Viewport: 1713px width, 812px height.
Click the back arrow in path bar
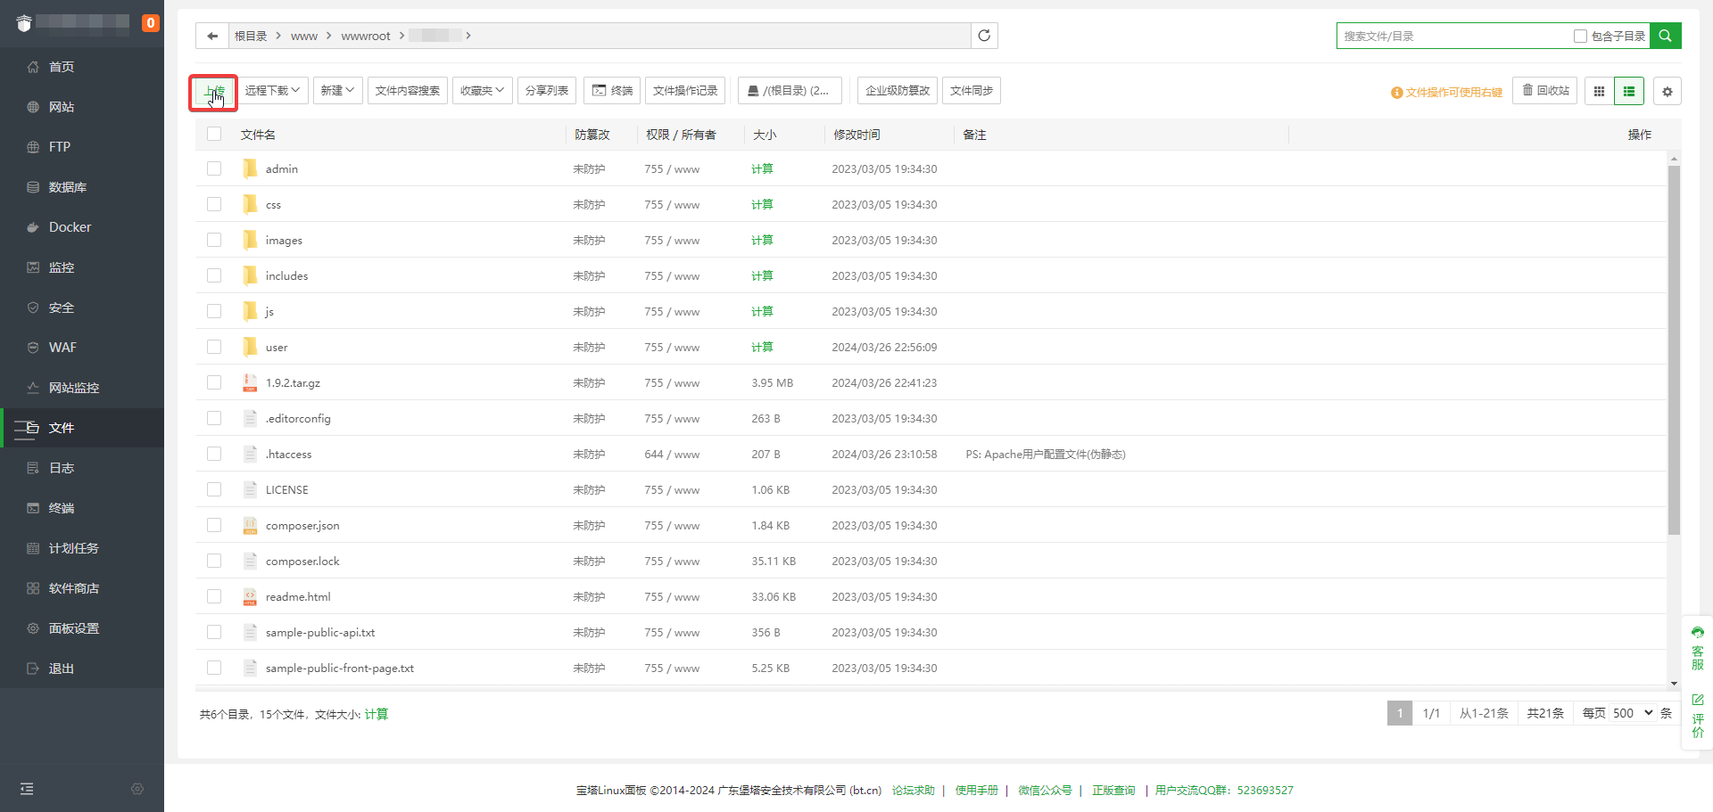pos(212,36)
